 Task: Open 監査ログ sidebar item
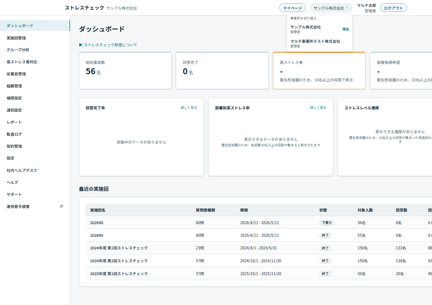coord(35,134)
